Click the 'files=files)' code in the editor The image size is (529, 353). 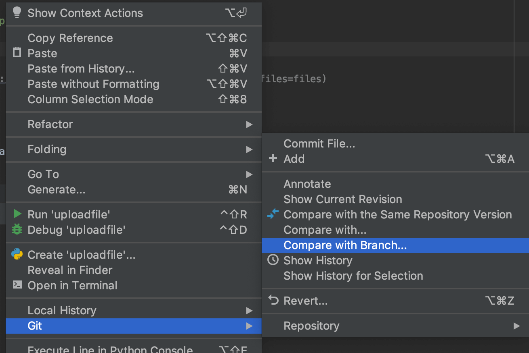[294, 79]
